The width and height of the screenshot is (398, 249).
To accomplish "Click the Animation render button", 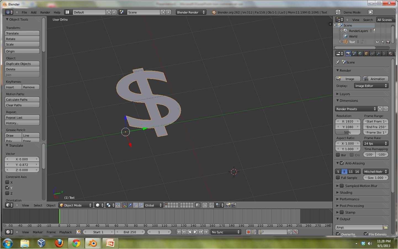I will tap(376, 79).
